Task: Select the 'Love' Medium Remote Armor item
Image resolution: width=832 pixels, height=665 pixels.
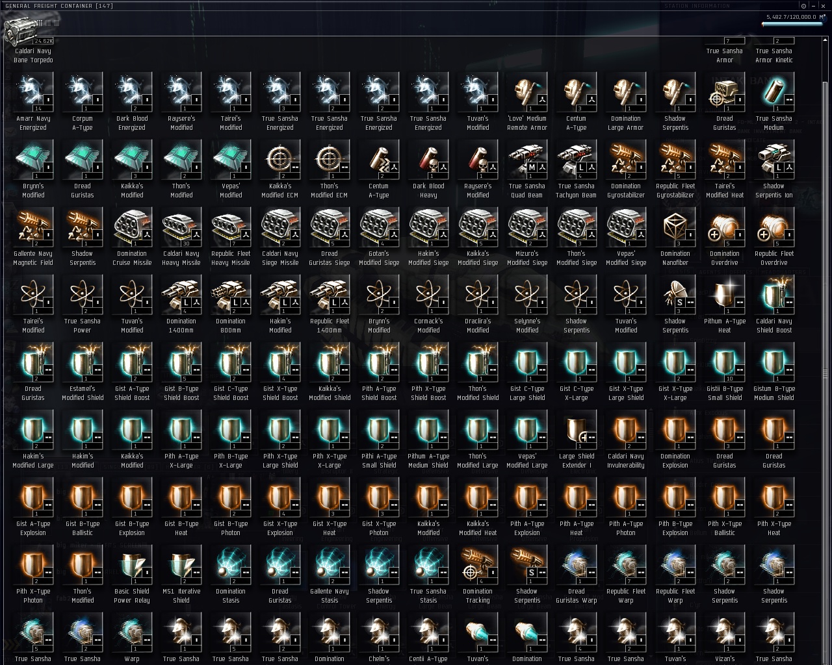Action: (527, 102)
